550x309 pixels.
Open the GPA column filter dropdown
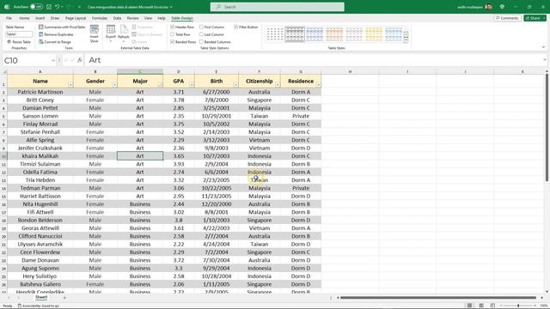tap(192, 85)
